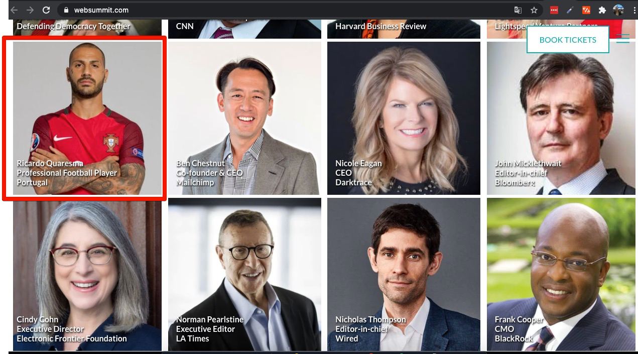The width and height of the screenshot is (638, 354).
Task: Open the Extensions puzzle piece menu
Action: 602,10
